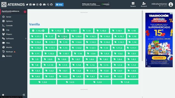
Task: Open the Servers page
Action: (x=133, y=5)
